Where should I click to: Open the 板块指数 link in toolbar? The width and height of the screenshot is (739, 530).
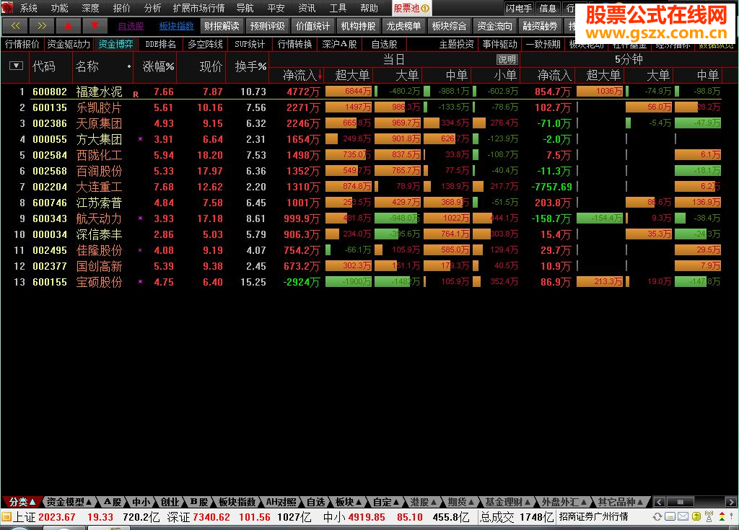coord(176,27)
